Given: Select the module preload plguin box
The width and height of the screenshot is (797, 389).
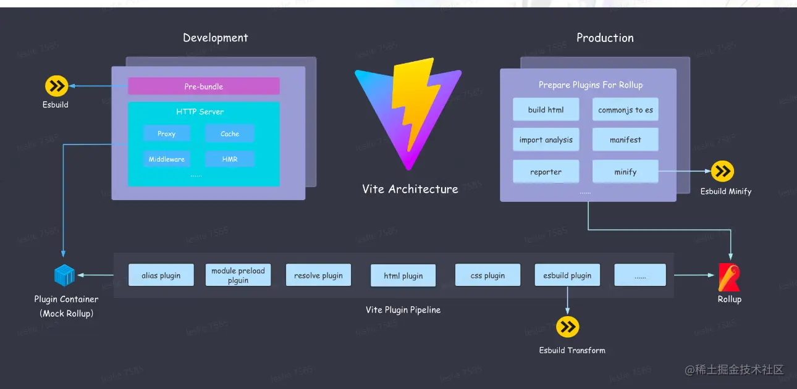Looking at the screenshot, I should click(x=238, y=275).
